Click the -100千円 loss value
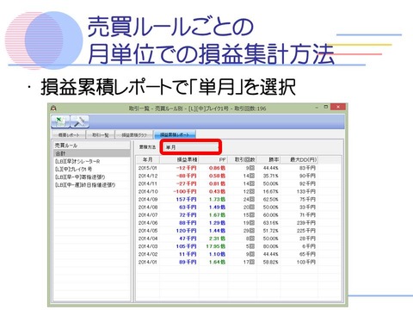 pyautogui.click(x=185, y=191)
